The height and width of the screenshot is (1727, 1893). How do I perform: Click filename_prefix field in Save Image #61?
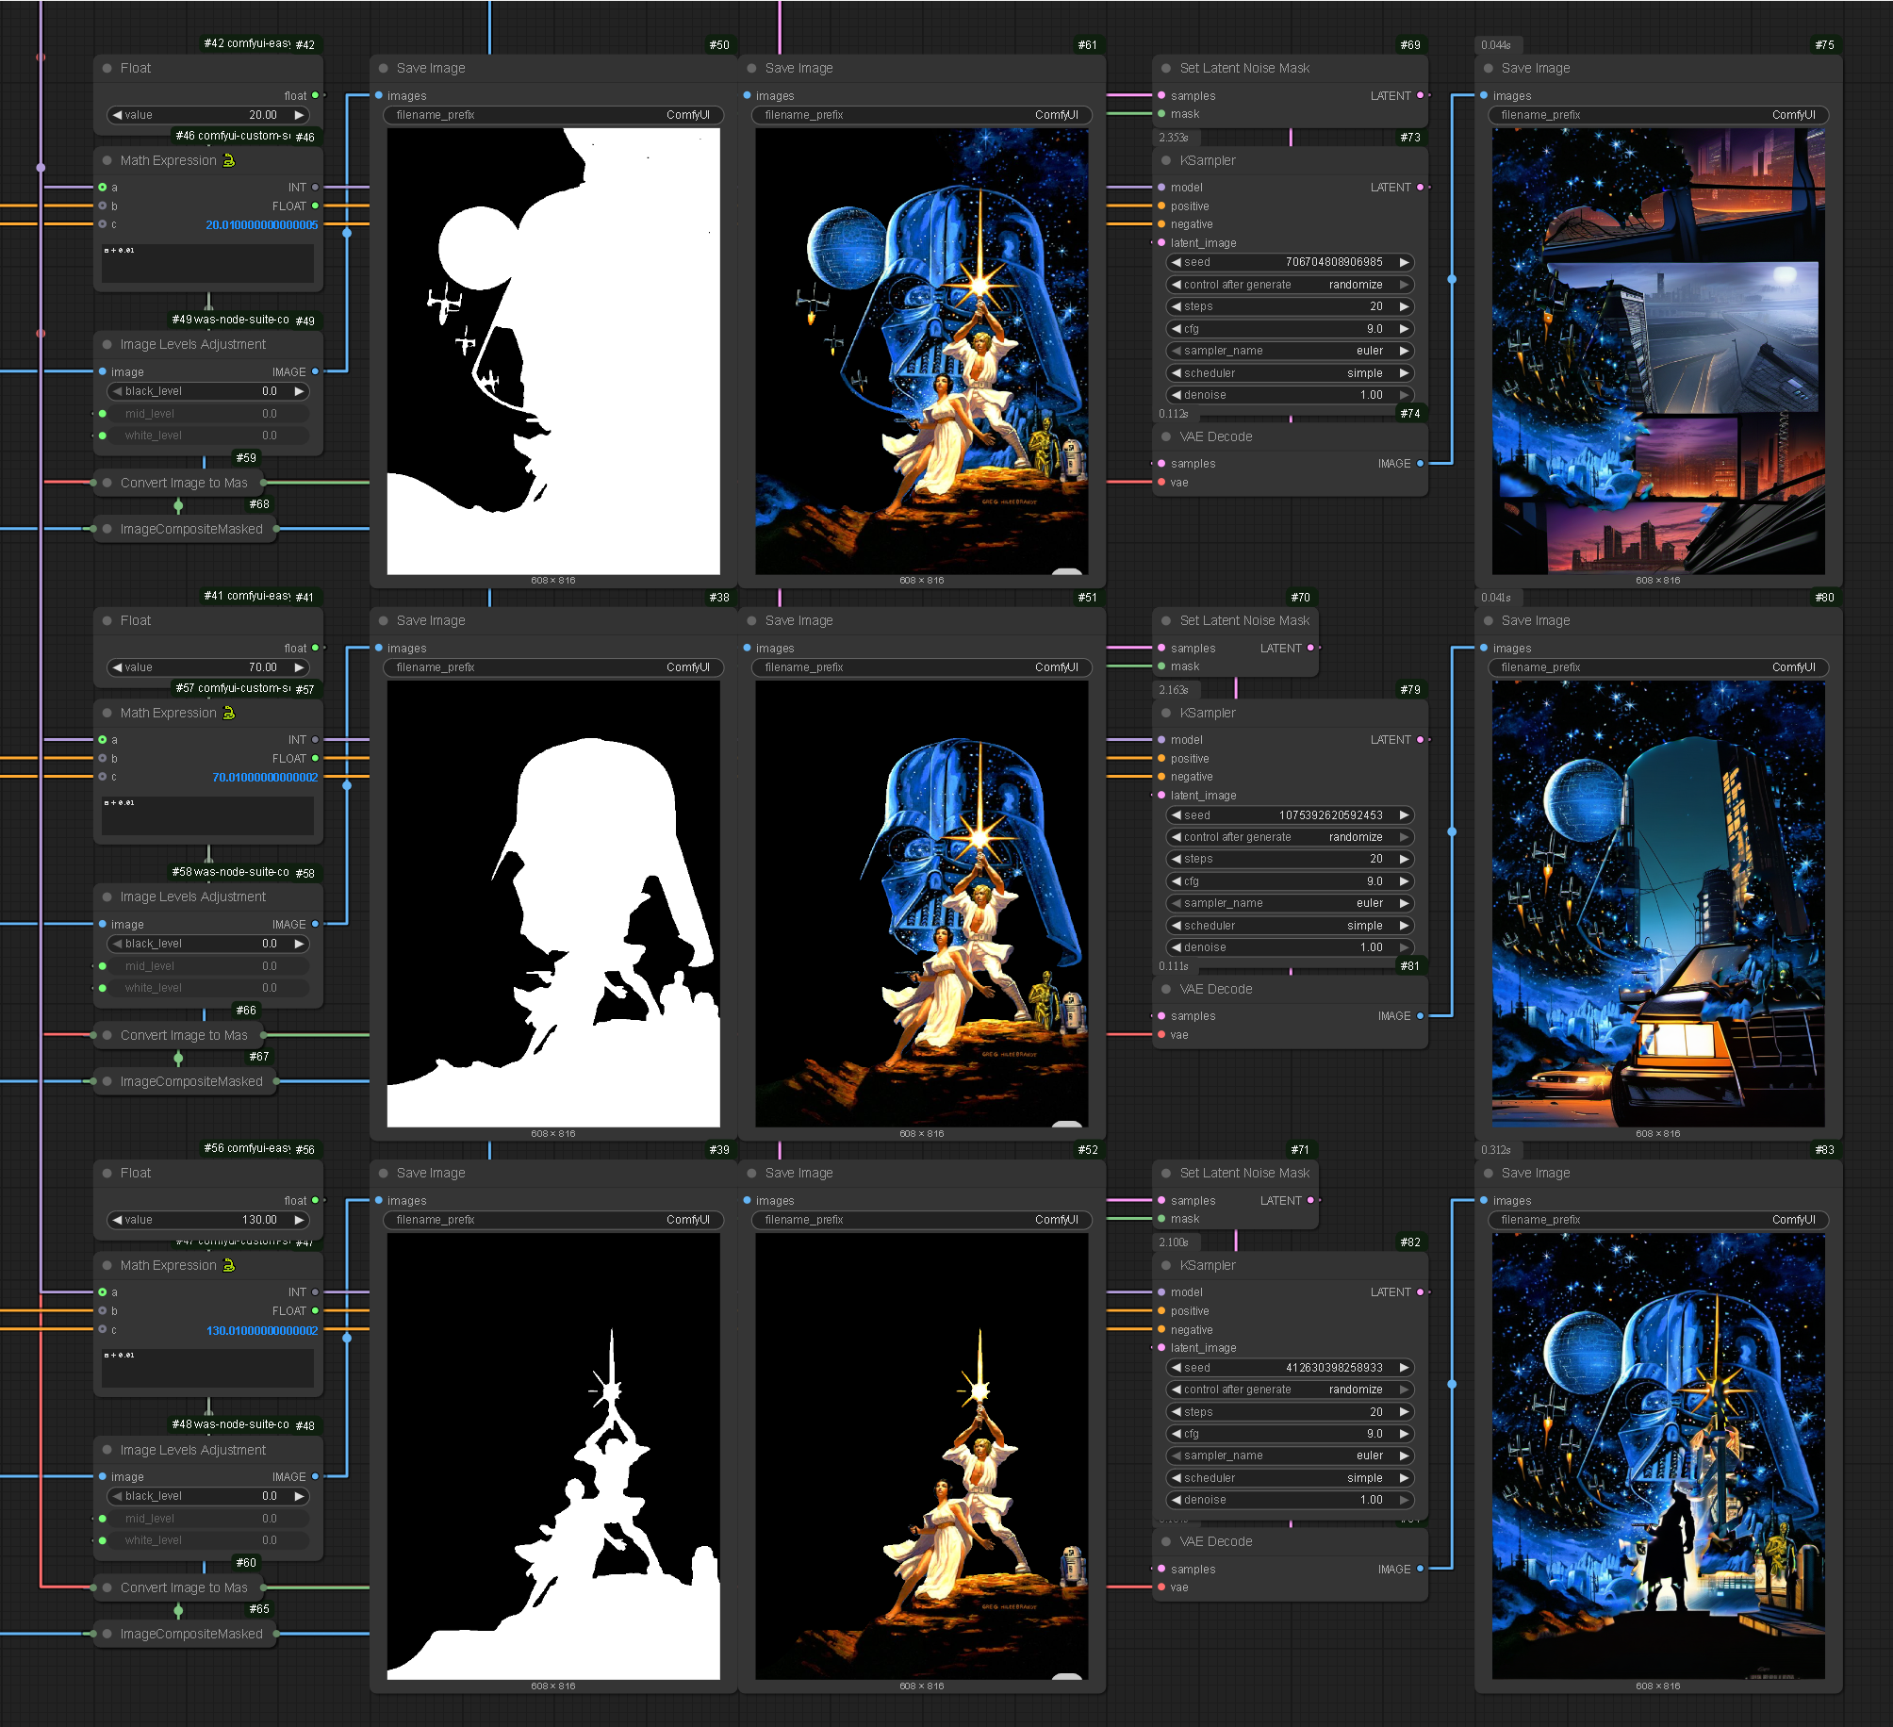[922, 115]
